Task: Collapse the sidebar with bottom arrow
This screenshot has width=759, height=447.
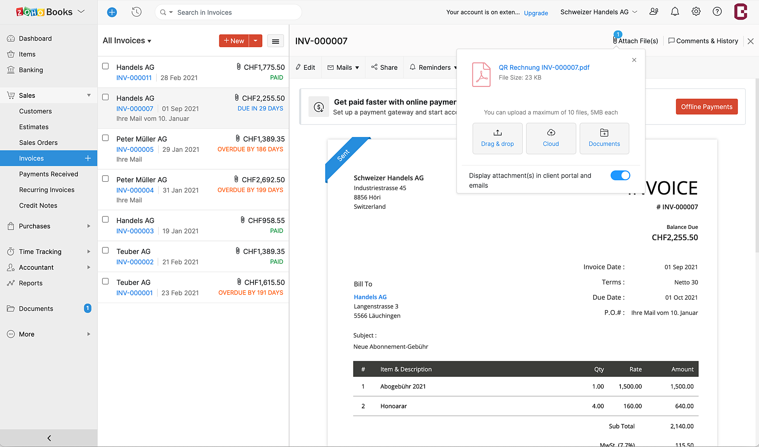Action: 49,438
